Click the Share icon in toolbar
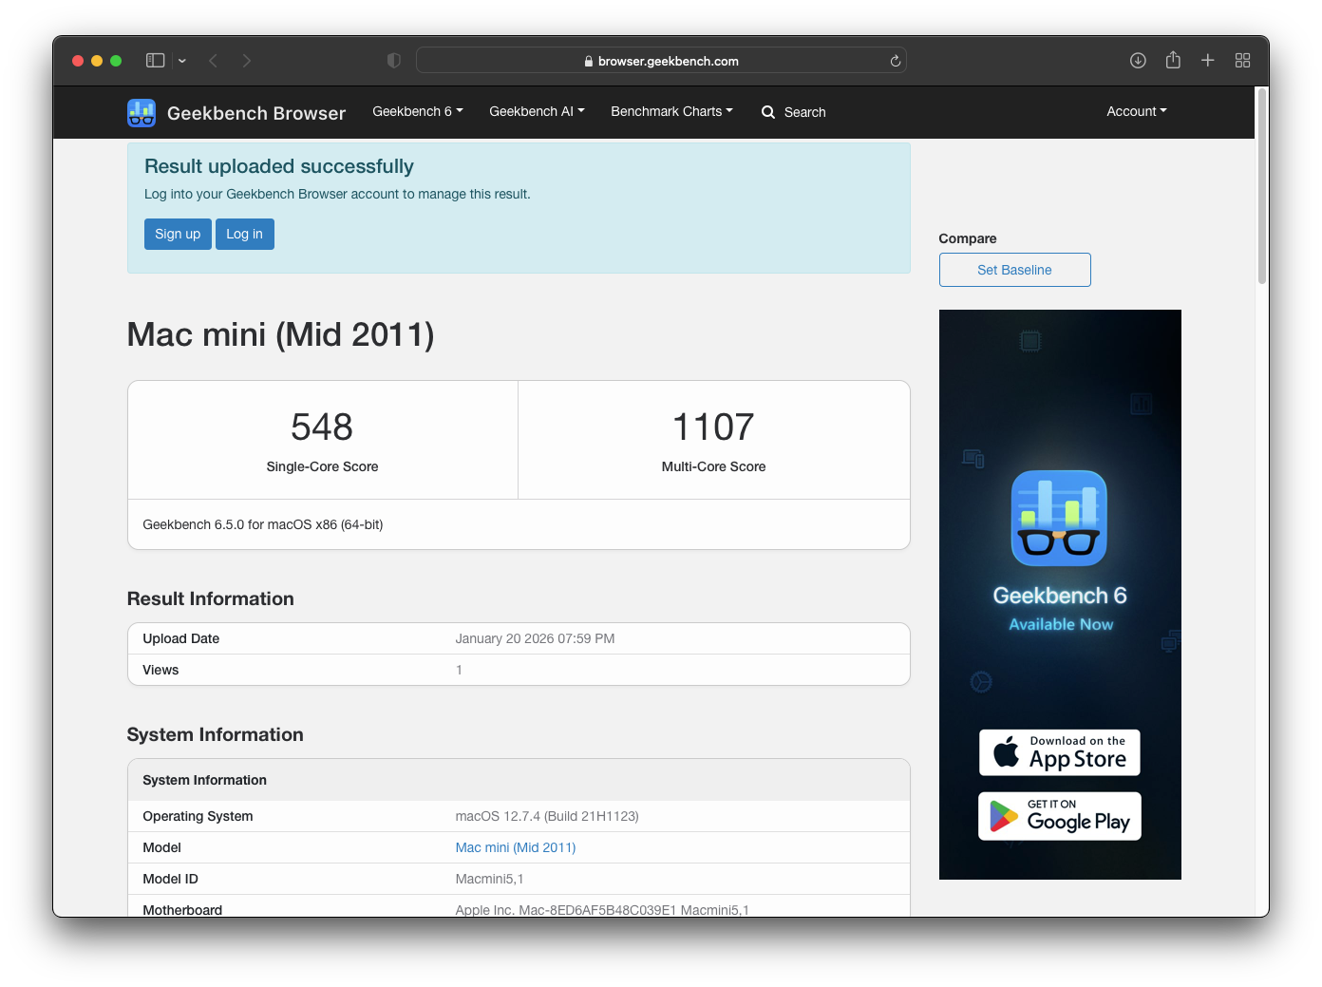Screen dimensions: 1322x987 point(1173,61)
